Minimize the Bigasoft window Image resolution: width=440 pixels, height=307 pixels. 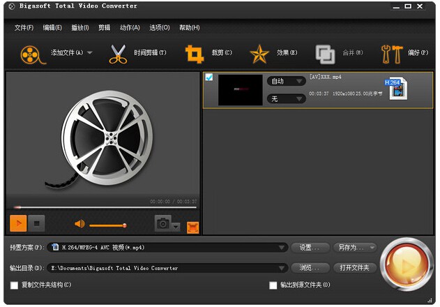[396, 6]
